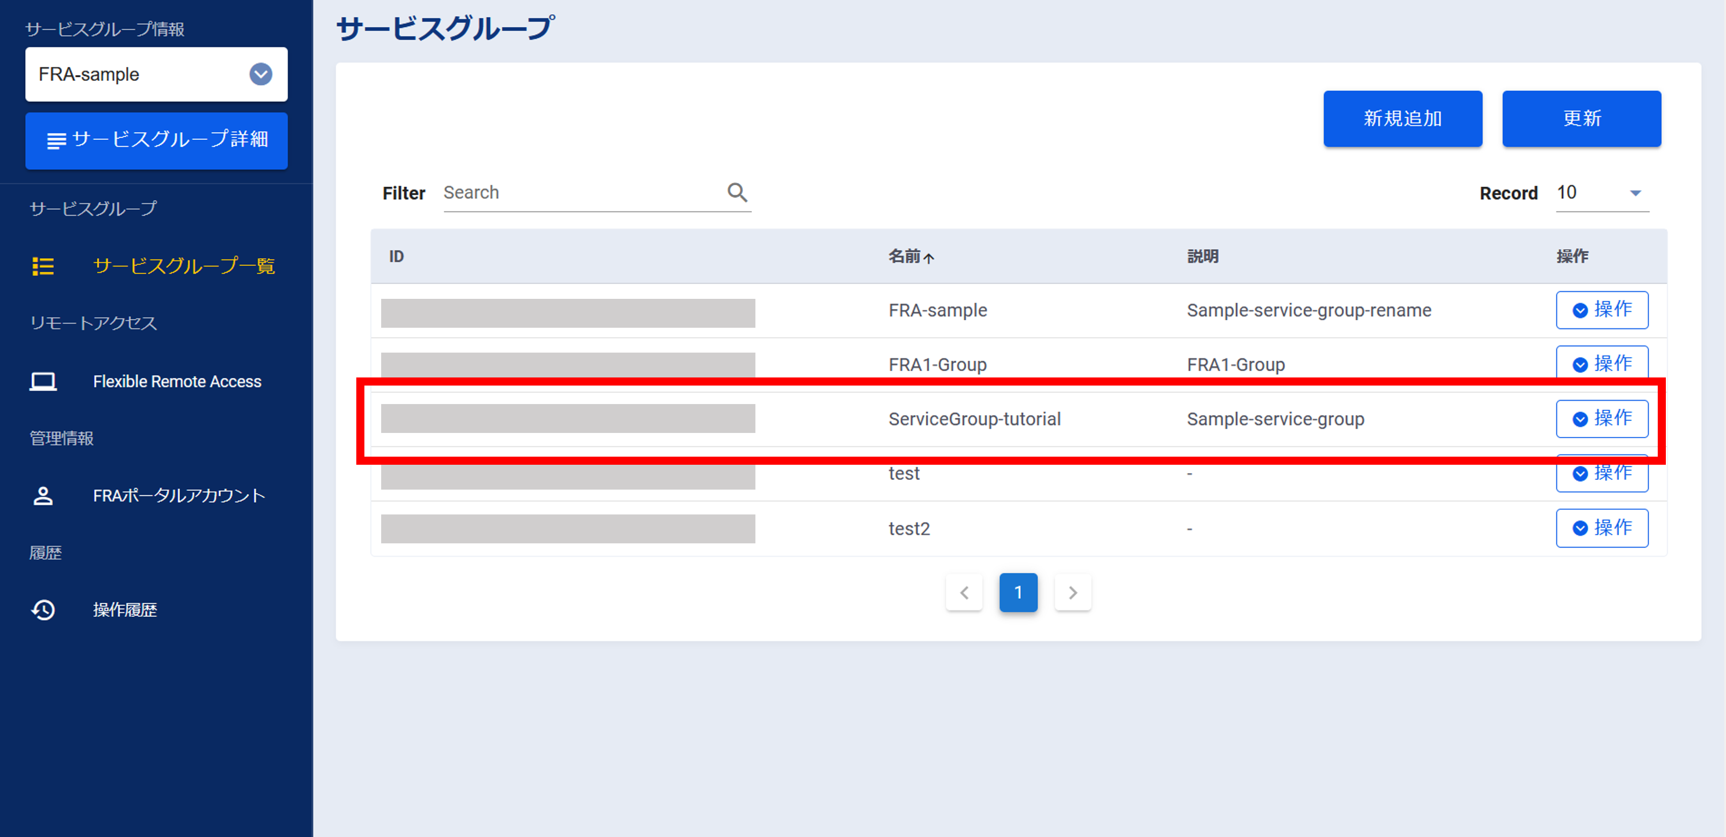Click the laptop icon for Flexible Remote Access
The image size is (1726, 837).
(x=43, y=381)
